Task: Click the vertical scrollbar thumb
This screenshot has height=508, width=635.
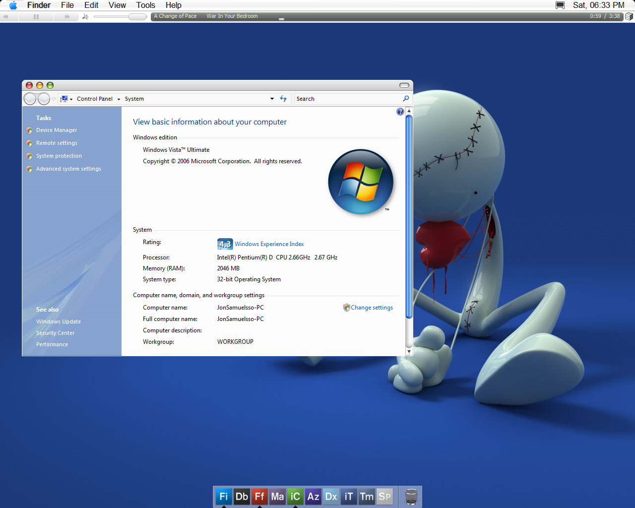Action: 409,217
